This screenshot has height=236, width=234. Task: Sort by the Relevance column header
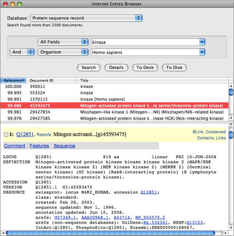(x=14, y=80)
